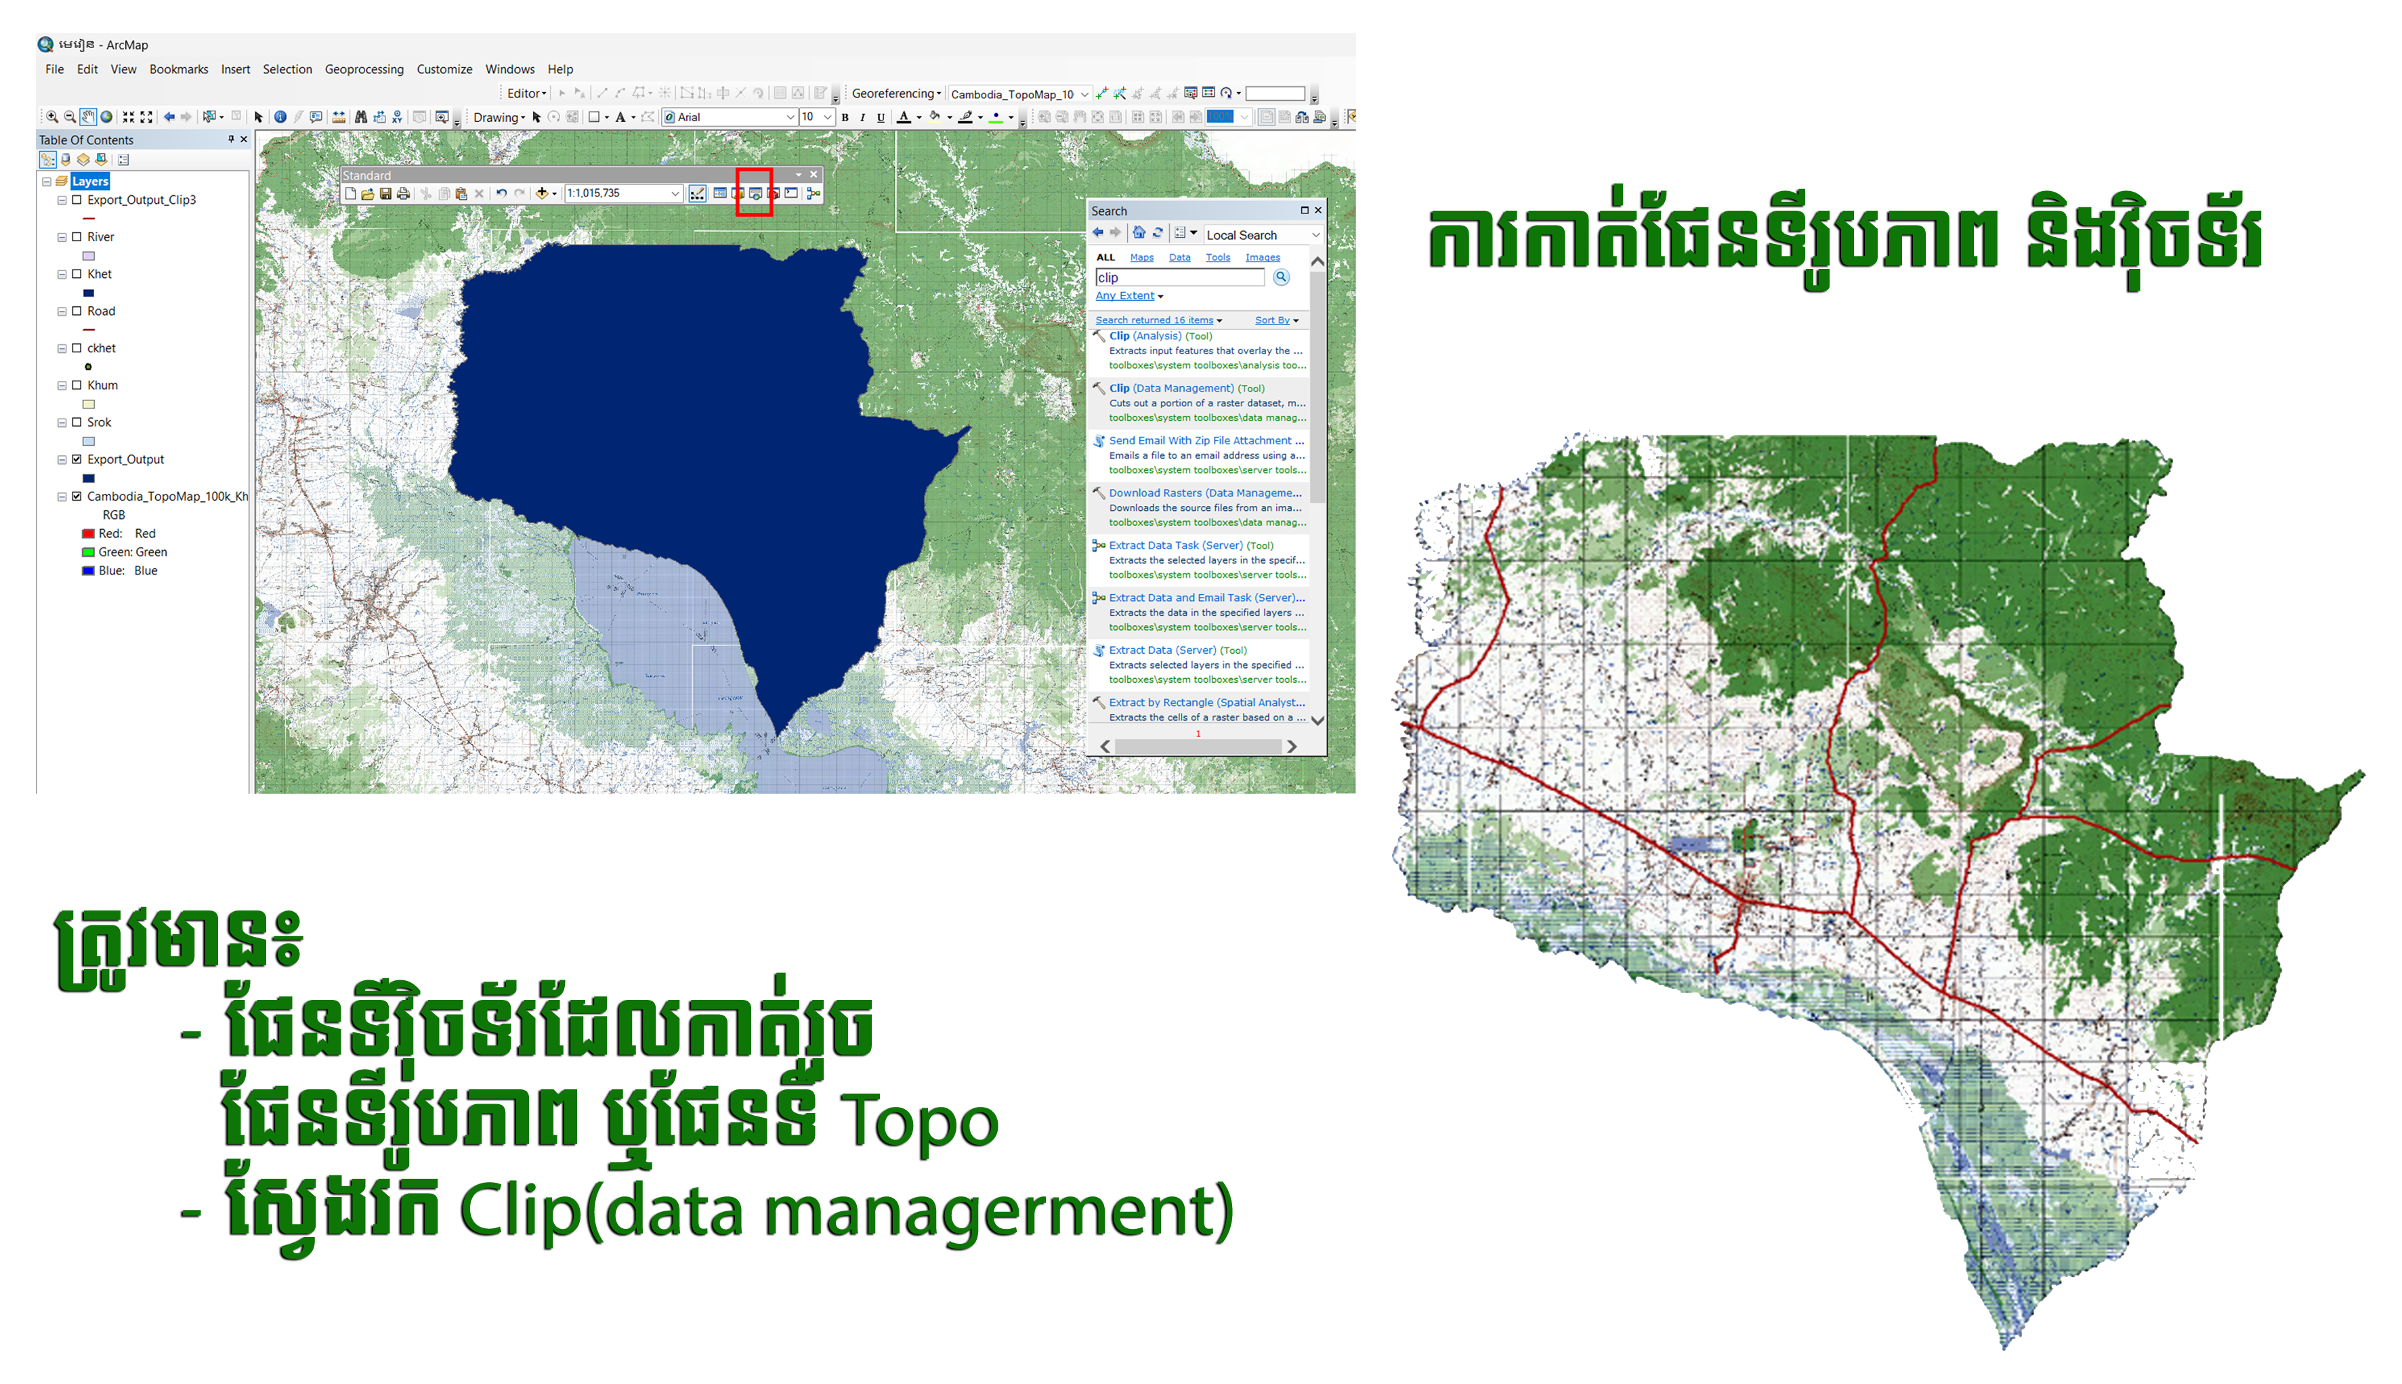Turn on the Srok layer checkbox
This screenshot has height=1384, width=2402.
(x=77, y=422)
